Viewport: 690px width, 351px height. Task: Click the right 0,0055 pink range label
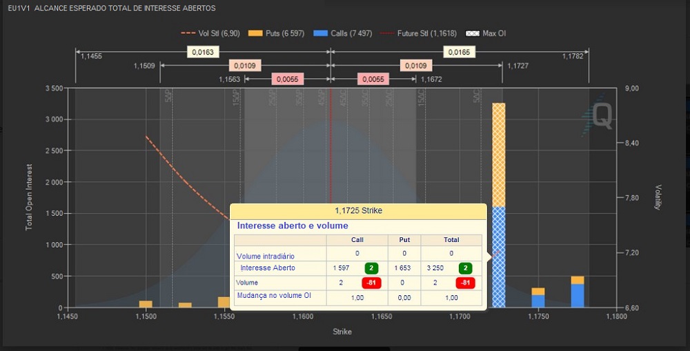(x=373, y=79)
